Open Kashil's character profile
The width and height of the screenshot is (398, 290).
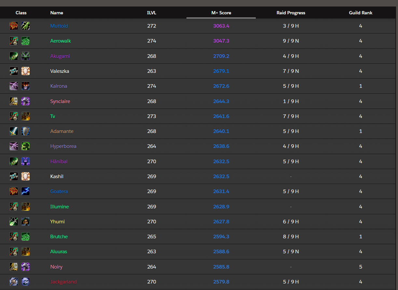point(57,177)
